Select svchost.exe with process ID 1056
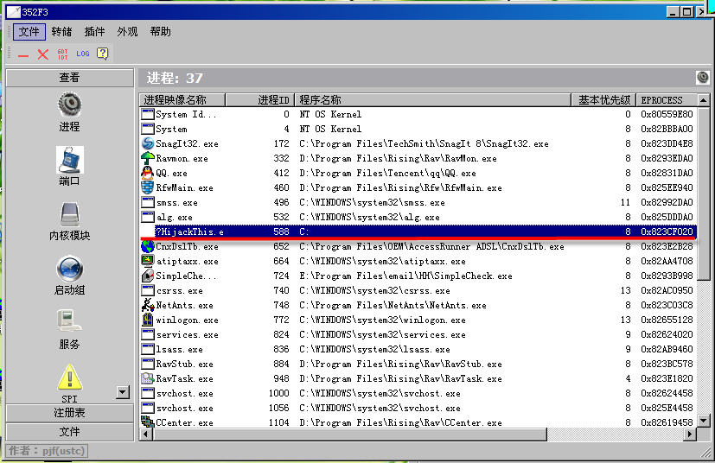 click(x=418, y=408)
